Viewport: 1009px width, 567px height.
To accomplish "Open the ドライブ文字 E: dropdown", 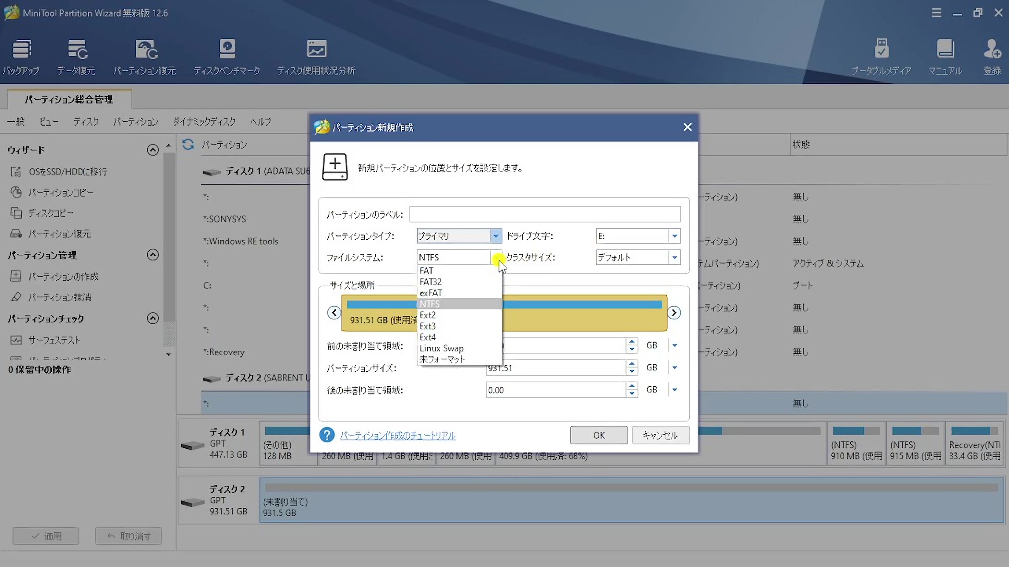I will click(675, 236).
